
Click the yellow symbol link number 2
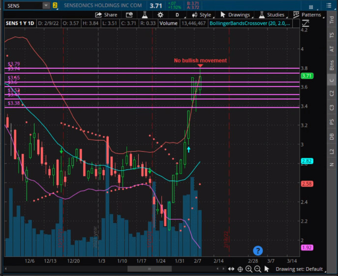(55, 5)
